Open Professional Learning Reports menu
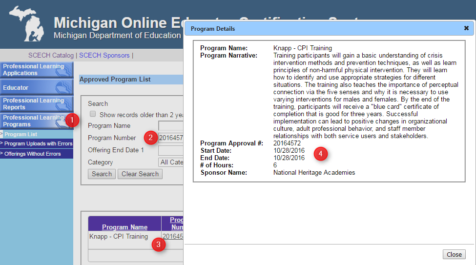The height and width of the screenshot is (265, 476). tap(37, 104)
